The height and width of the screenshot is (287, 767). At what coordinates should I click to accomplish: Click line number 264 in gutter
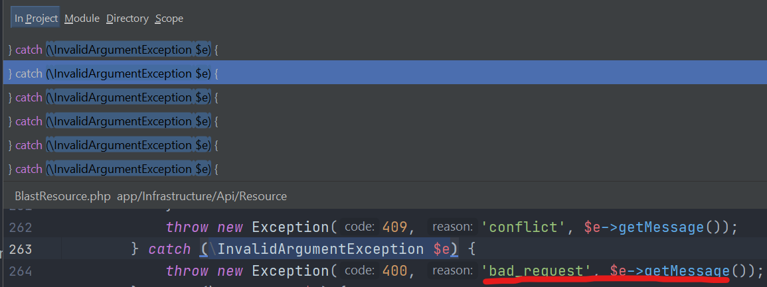(22, 271)
